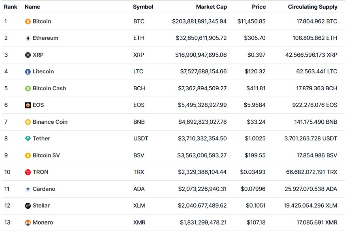Sort table by Market Cap column
345x231 pixels.
point(211,7)
